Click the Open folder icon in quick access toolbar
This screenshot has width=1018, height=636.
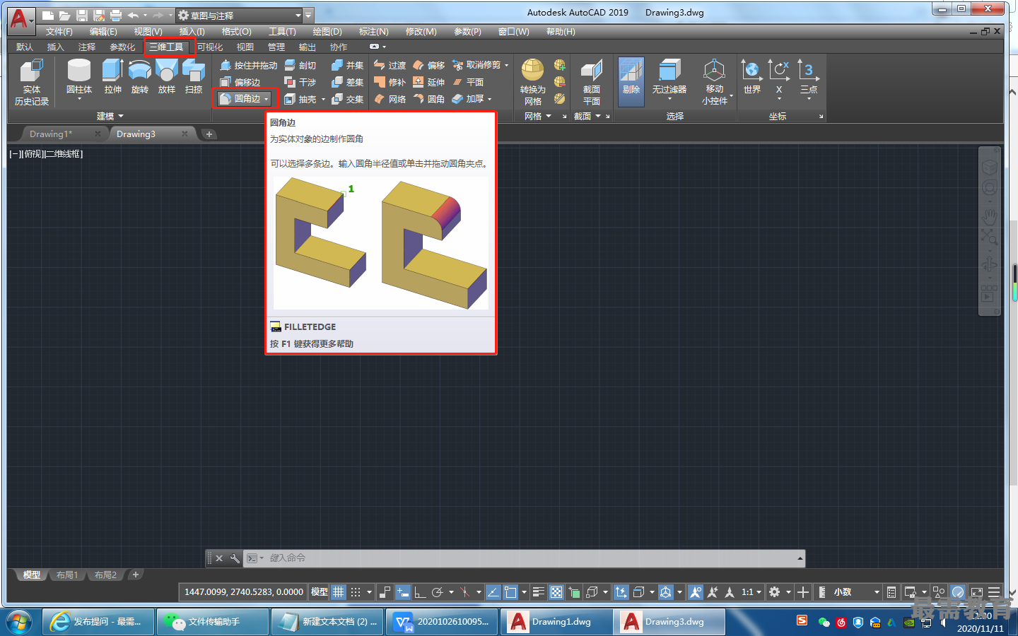click(64, 15)
